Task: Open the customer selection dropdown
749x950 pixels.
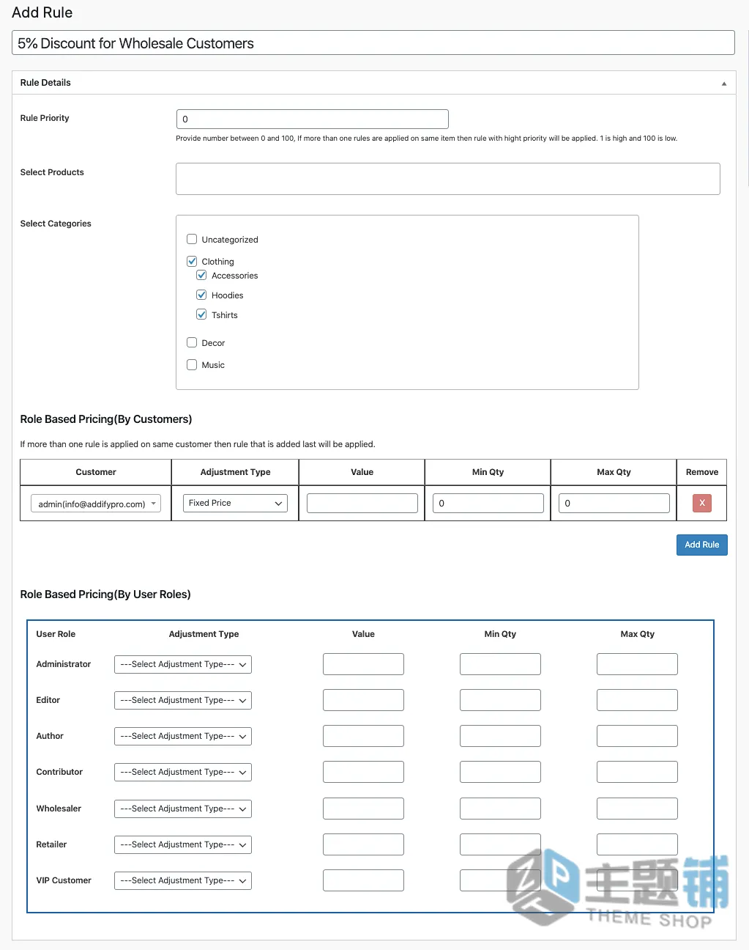Action: tap(96, 504)
